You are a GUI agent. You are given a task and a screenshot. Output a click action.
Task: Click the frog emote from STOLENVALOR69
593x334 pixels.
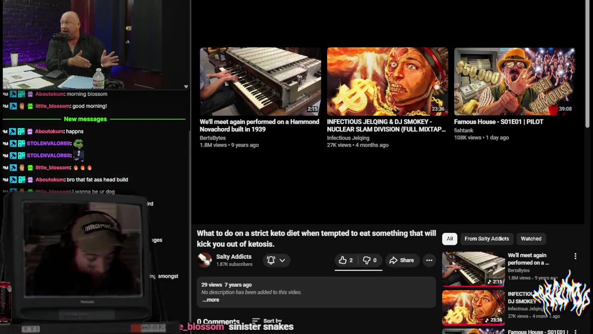coord(78,143)
